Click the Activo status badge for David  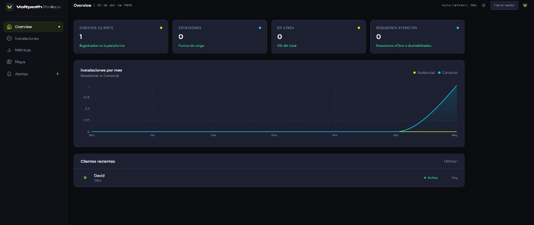point(431,178)
